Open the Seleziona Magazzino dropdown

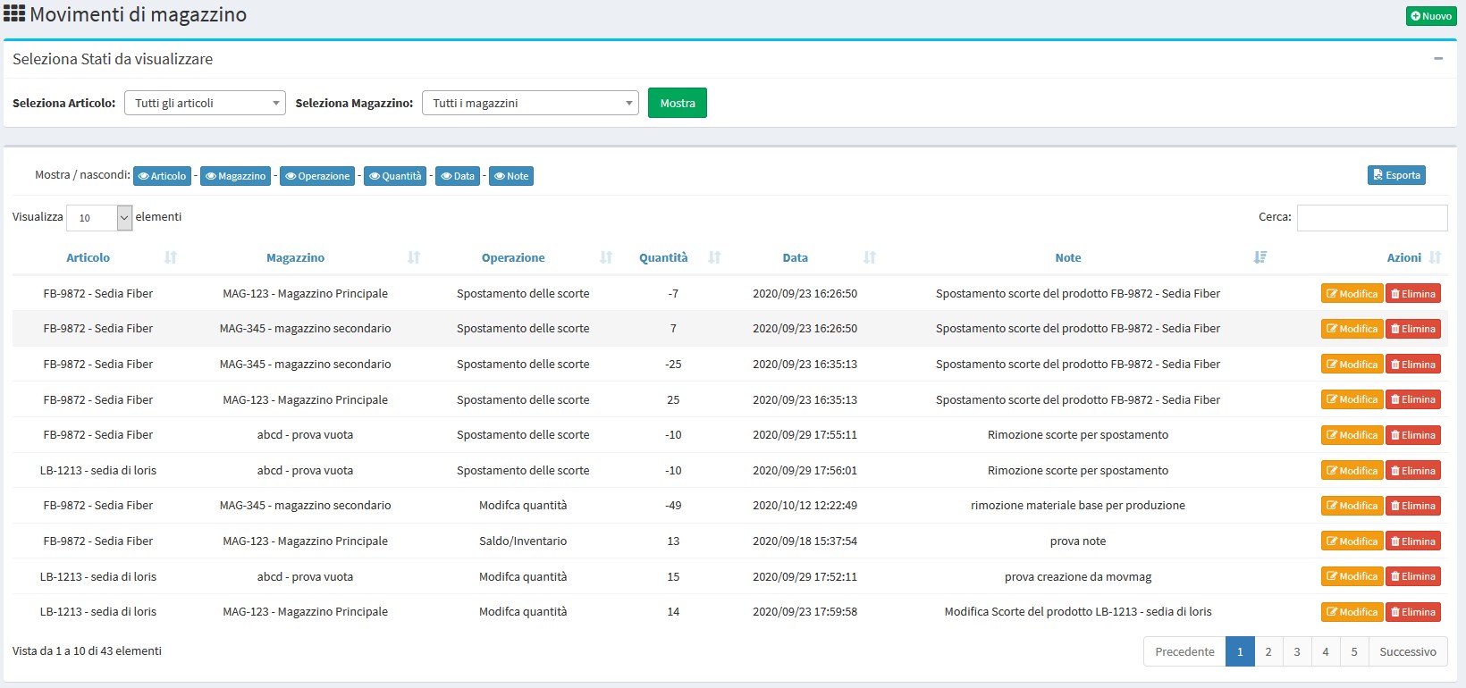(530, 103)
